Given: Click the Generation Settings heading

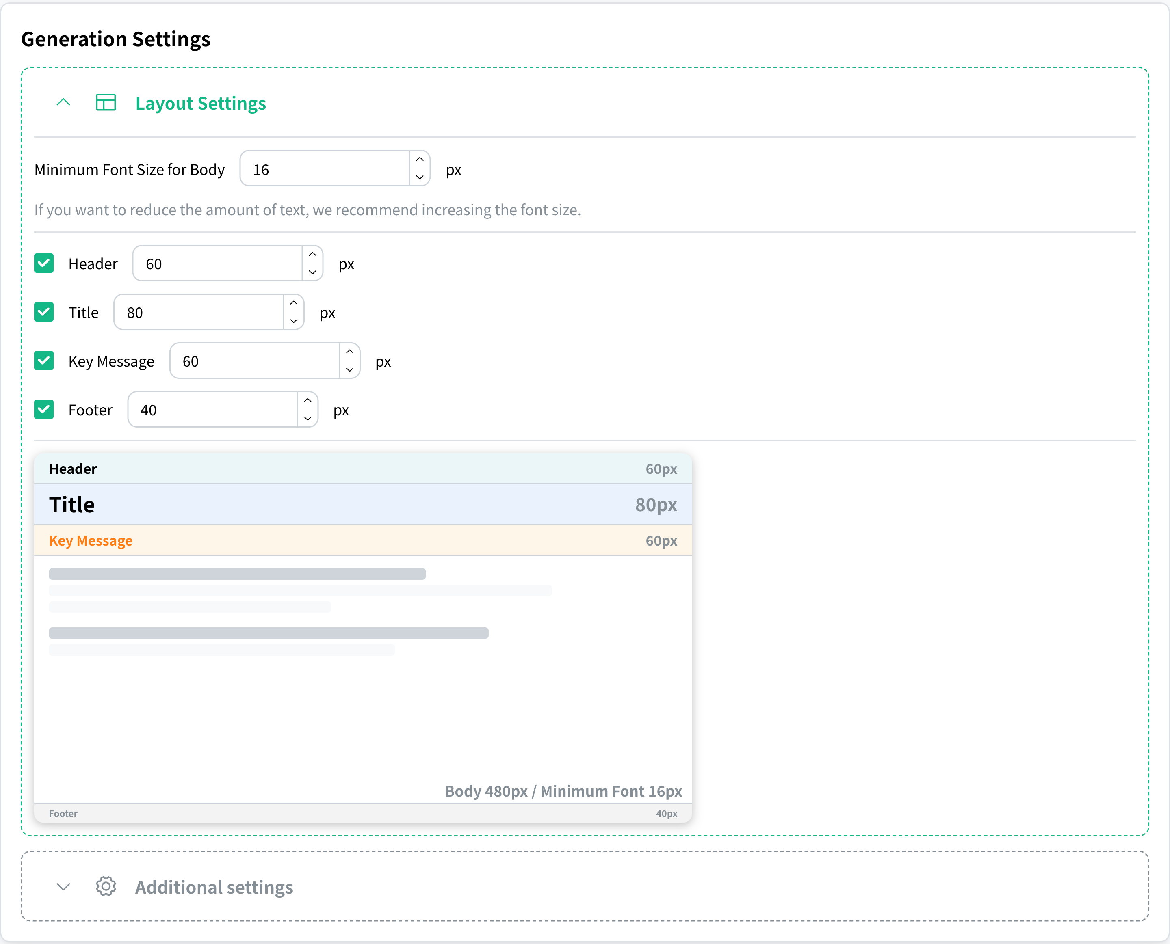Looking at the screenshot, I should click(116, 39).
